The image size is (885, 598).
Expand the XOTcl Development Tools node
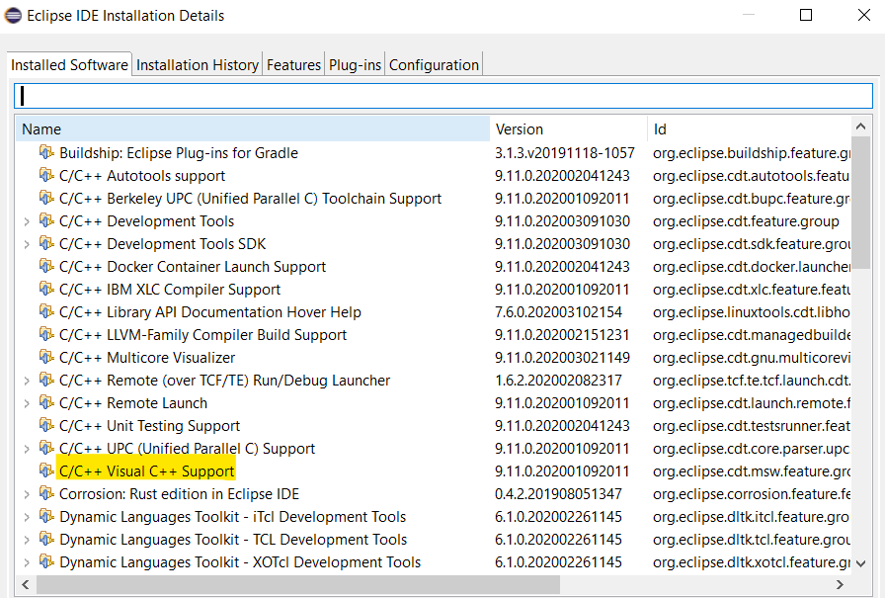click(x=27, y=563)
